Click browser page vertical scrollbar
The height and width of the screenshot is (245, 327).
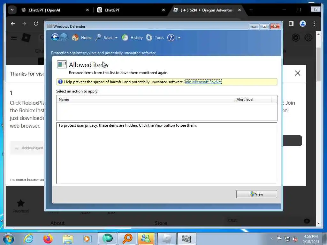pyautogui.click(x=318, y=64)
